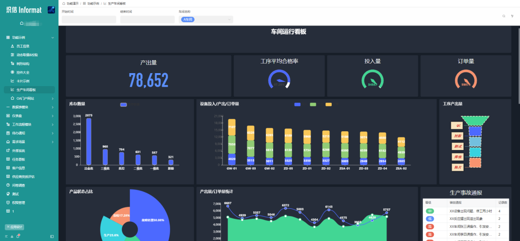Click the list menu icon in sidebar footer
The image size is (520, 241).
point(7,236)
